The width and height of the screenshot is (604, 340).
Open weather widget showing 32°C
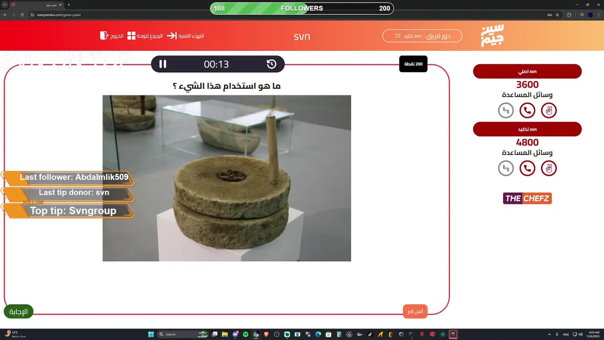coord(14,334)
